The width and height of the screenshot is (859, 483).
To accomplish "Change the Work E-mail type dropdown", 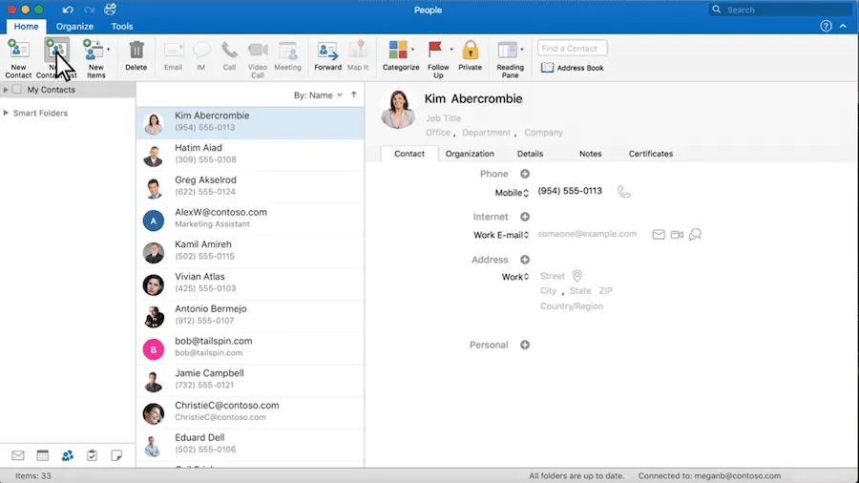I will coord(501,235).
